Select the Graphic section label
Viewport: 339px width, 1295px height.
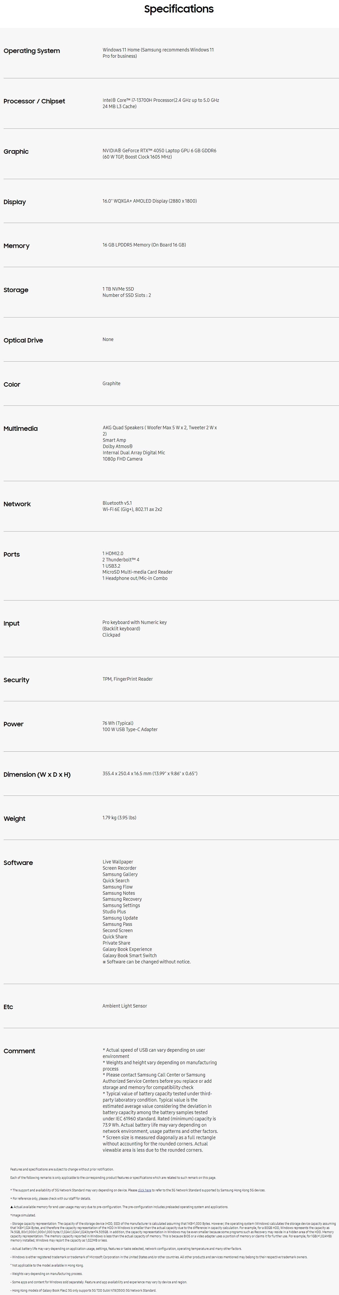click(16, 152)
